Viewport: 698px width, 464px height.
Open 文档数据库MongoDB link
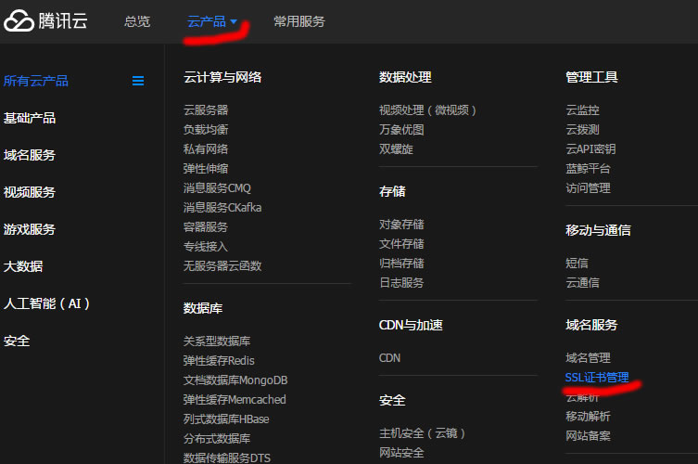[235, 380]
